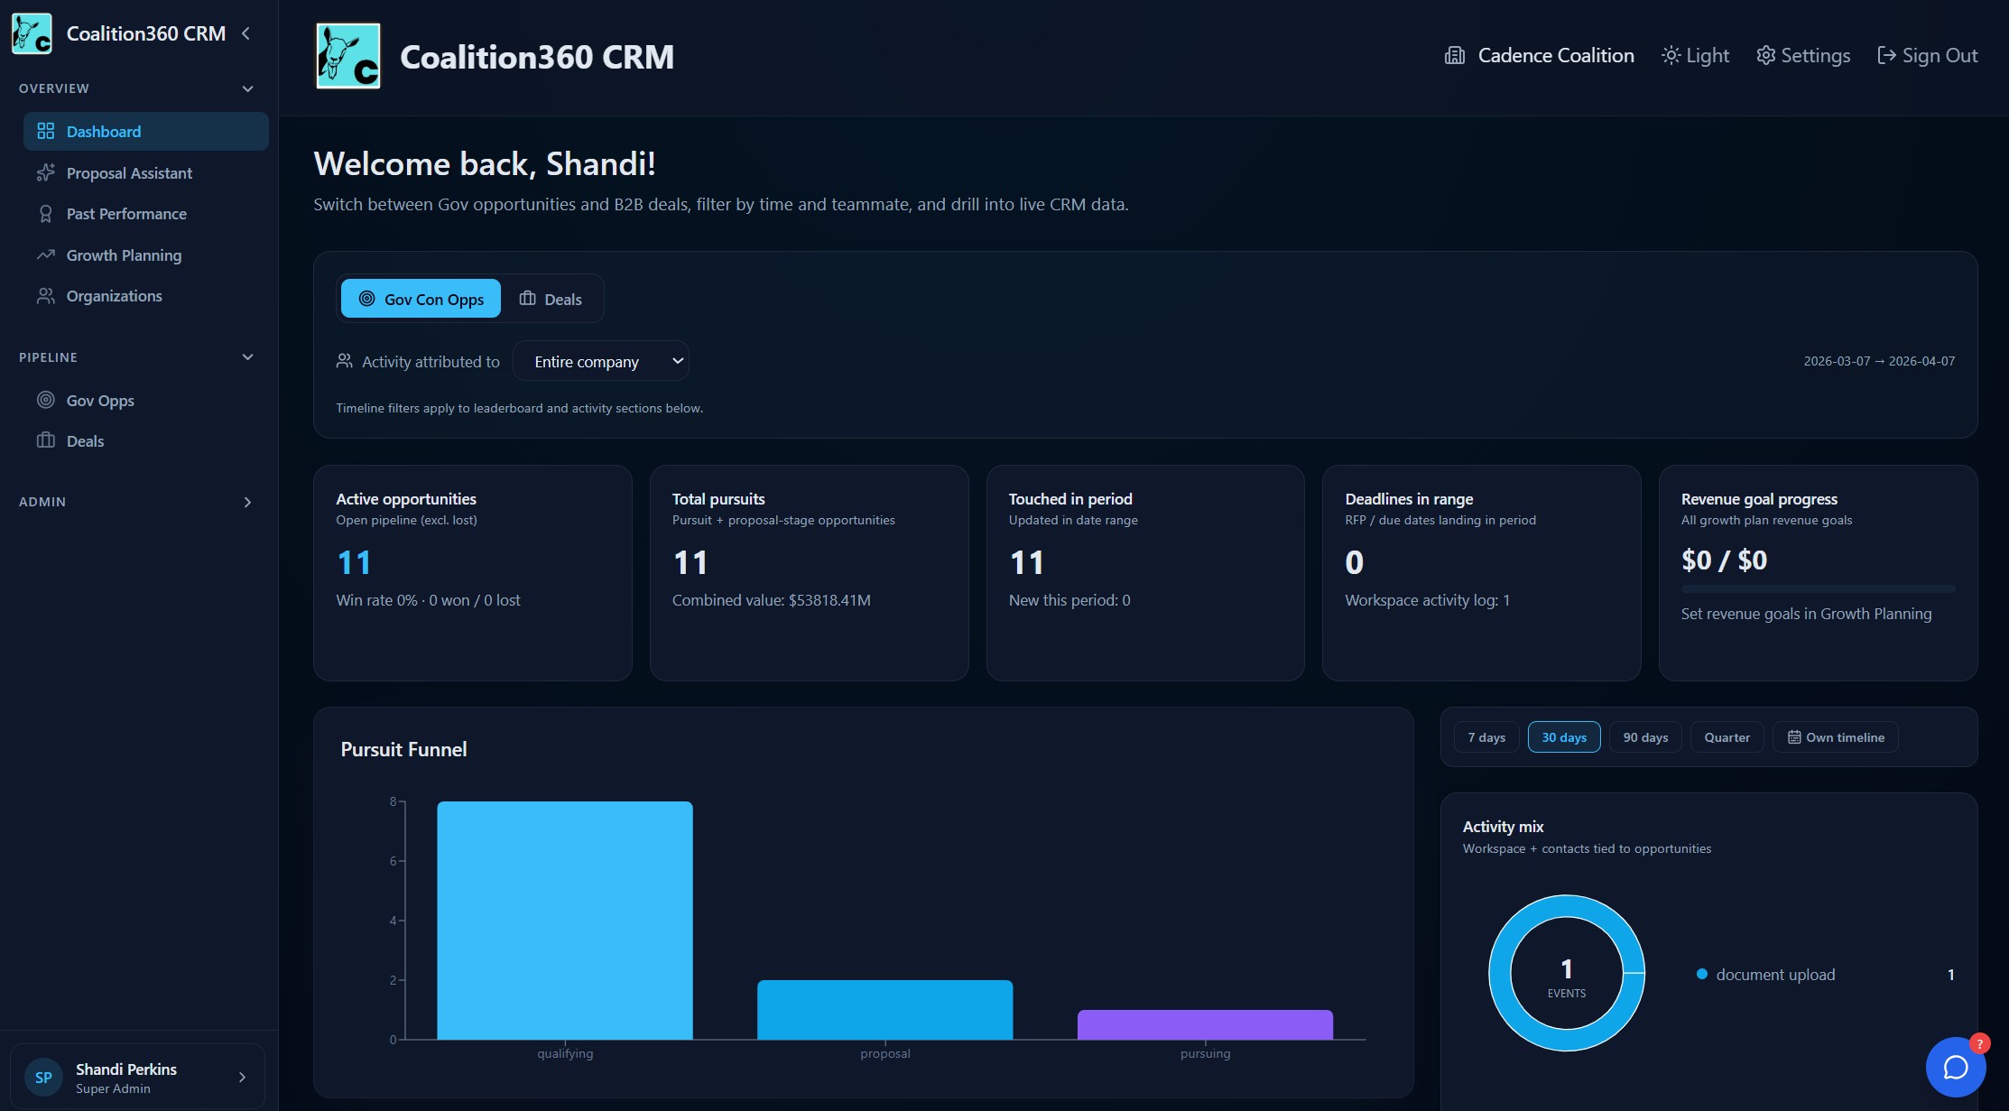Switch theme using the Light toggle

(1695, 56)
